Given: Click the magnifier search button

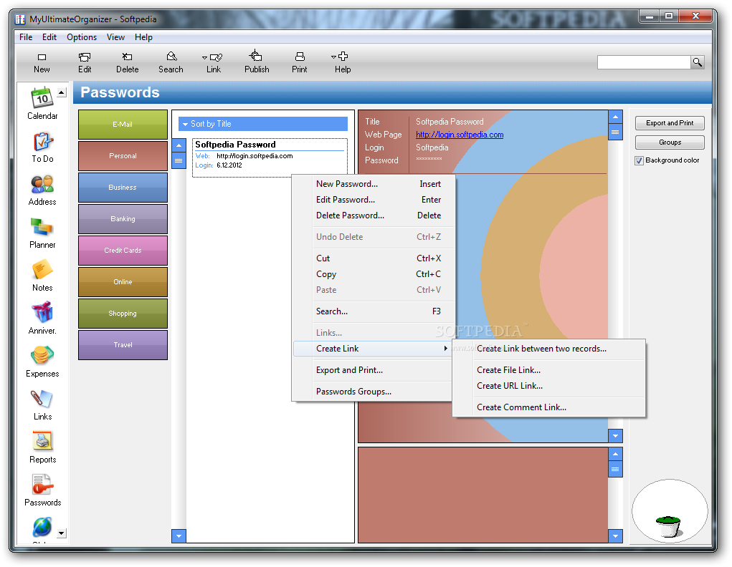Looking at the screenshot, I should pos(698,62).
